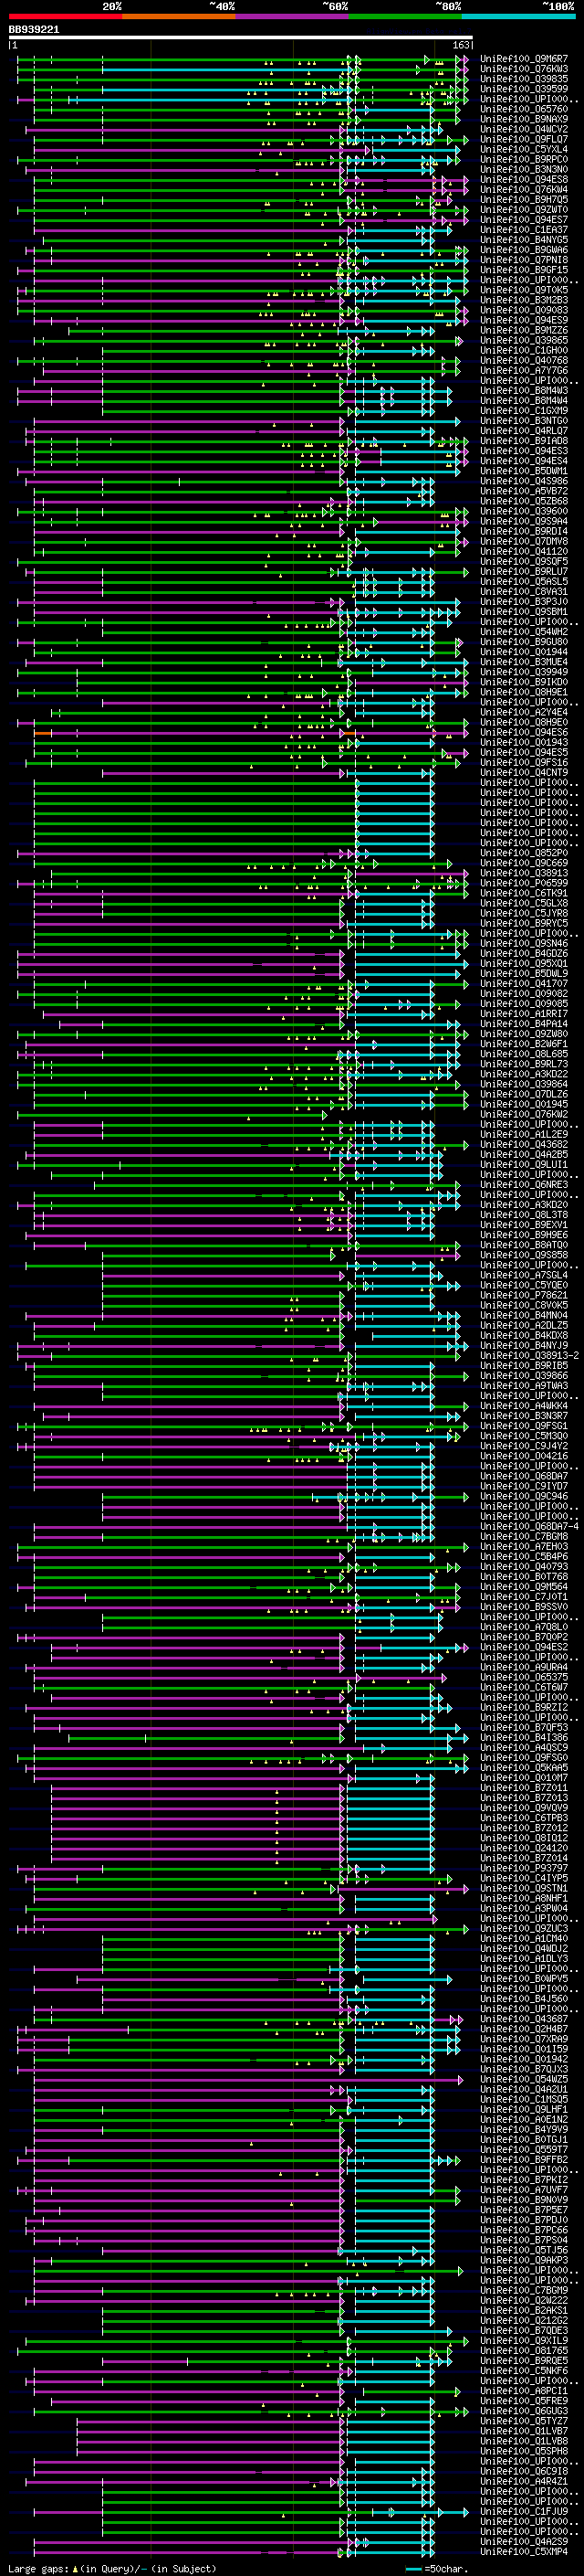The image size is (584, 2576).
Task: Select the UniRef100_C8VA31 label
Action: 524,591
